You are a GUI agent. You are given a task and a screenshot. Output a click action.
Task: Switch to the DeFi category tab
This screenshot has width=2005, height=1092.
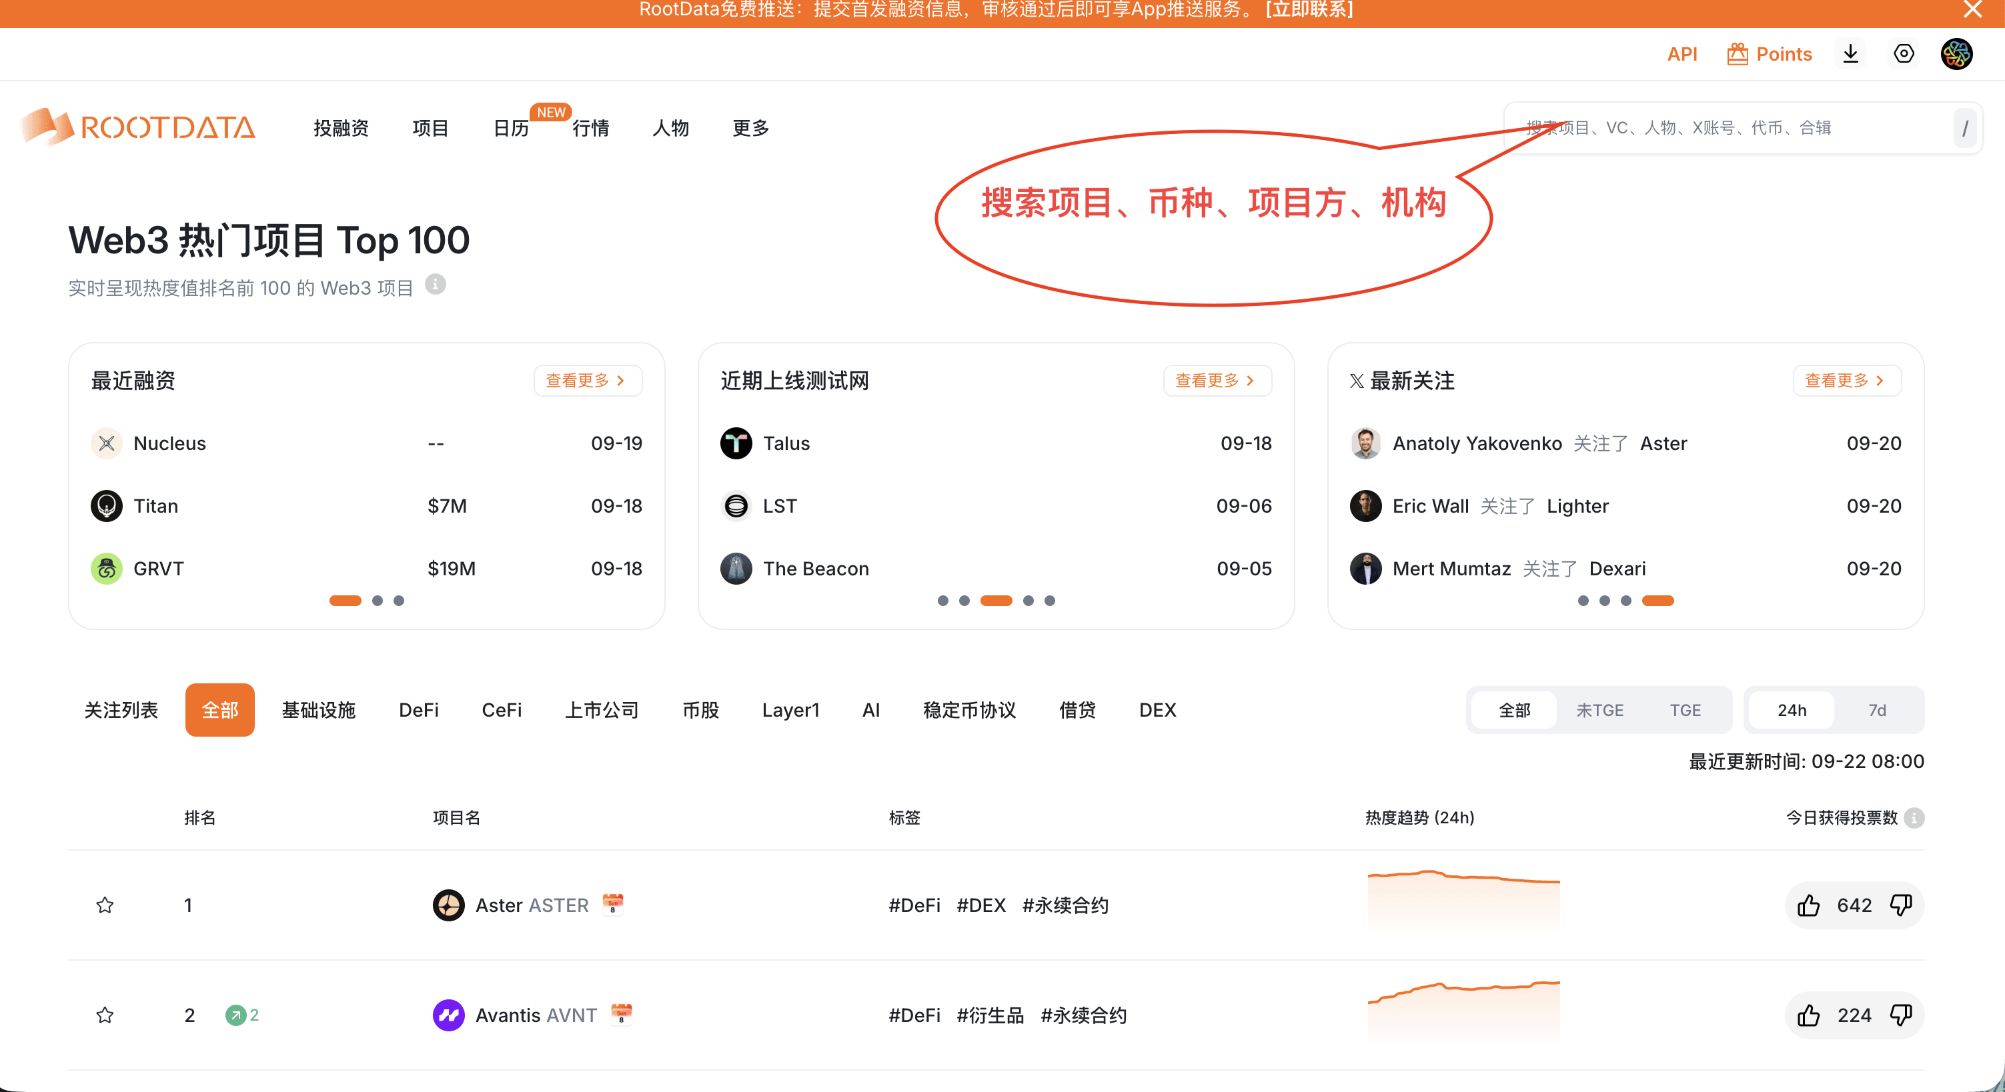(419, 710)
